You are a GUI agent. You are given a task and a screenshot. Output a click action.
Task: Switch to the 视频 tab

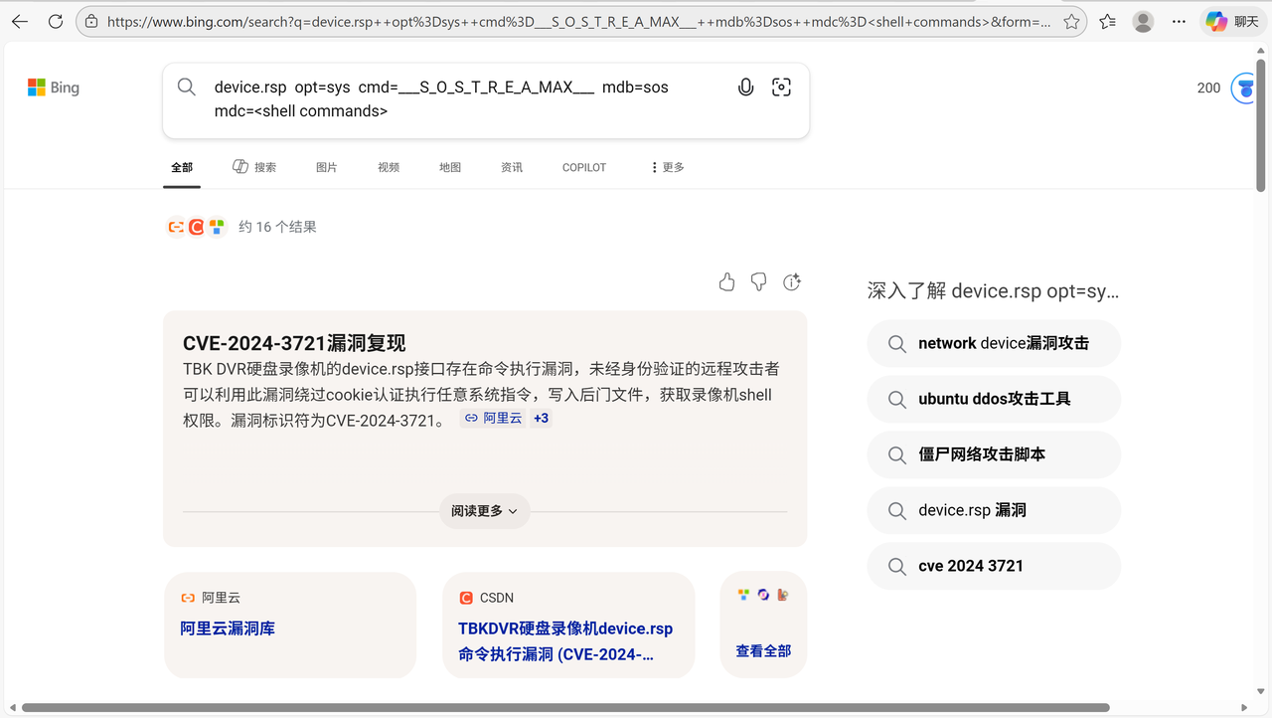click(389, 167)
